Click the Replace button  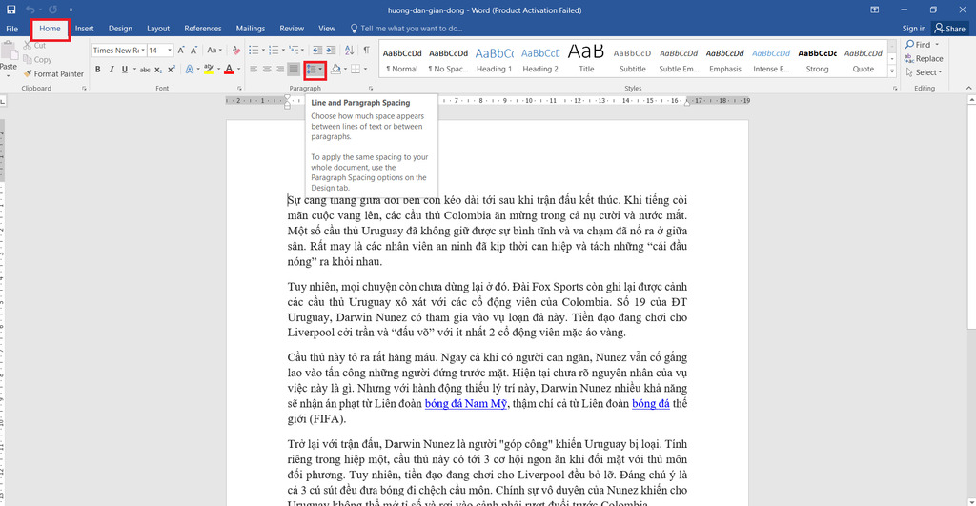(x=924, y=58)
